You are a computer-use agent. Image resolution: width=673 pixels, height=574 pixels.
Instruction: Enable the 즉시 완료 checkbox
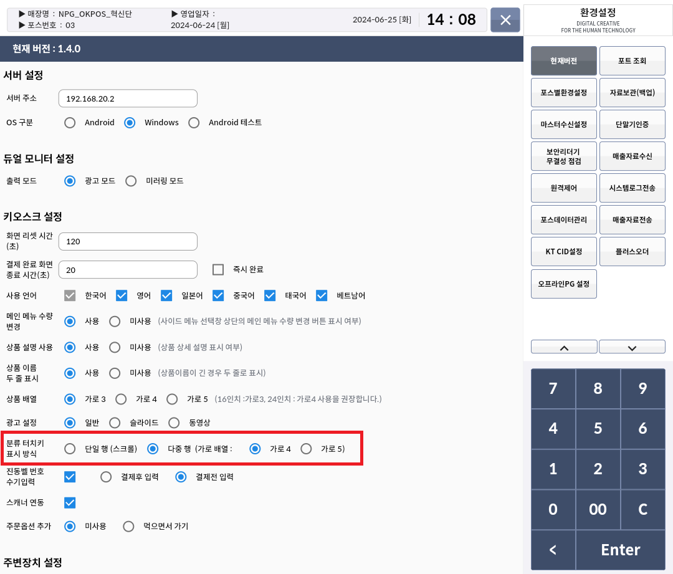pyautogui.click(x=218, y=269)
